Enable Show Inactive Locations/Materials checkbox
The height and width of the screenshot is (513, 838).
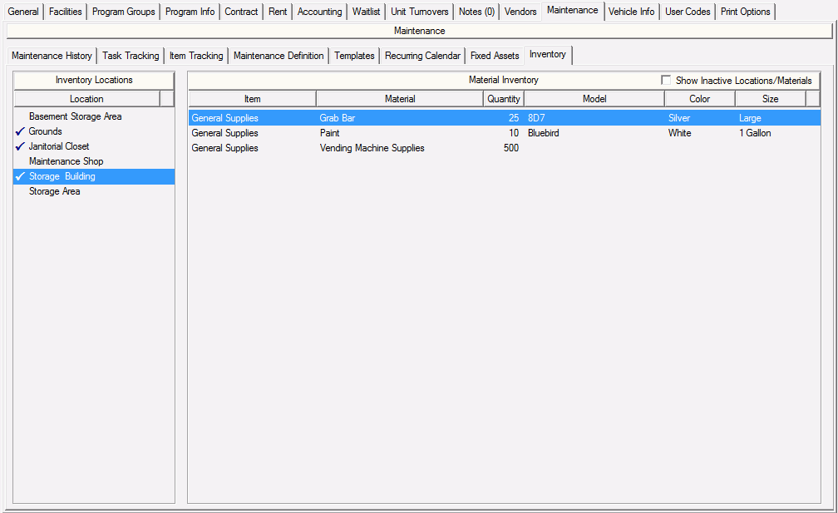(x=666, y=81)
